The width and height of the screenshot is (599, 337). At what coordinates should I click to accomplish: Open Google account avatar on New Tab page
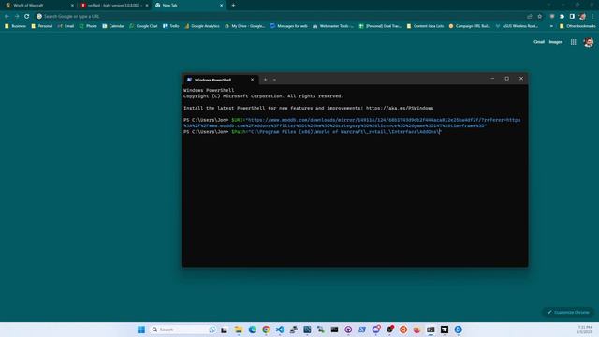[589, 42]
